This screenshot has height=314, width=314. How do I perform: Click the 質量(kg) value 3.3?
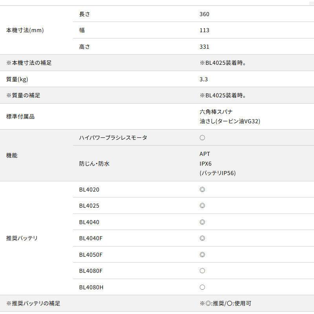[x=204, y=79]
